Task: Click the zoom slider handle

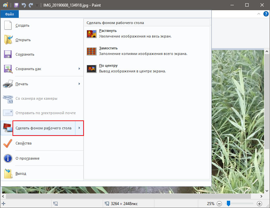Action: click(228, 203)
